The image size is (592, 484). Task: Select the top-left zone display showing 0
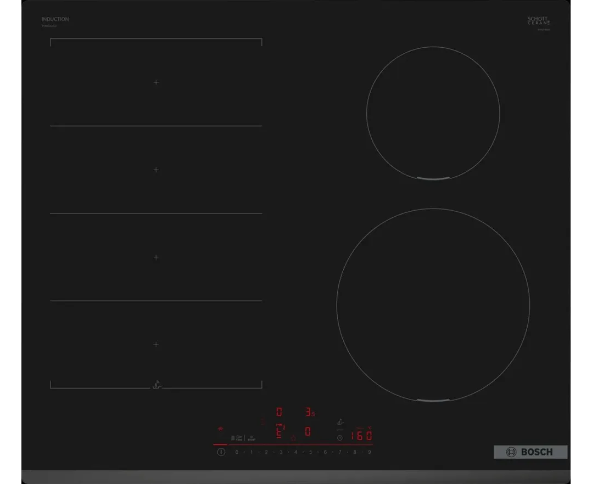pyautogui.click(x=279, y=412)
